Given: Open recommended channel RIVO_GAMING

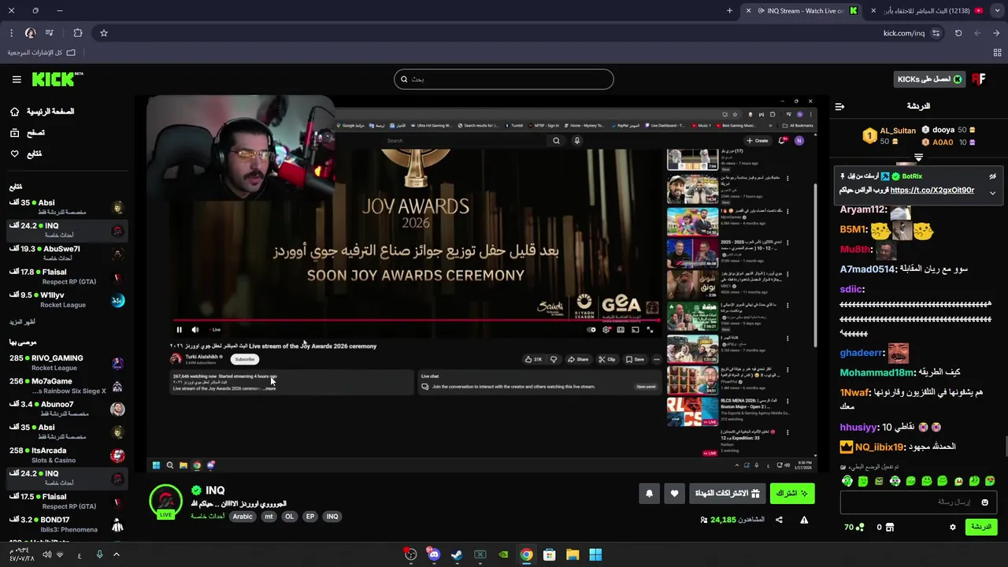Looking at the screenshot, I should [x=67, y=362].
